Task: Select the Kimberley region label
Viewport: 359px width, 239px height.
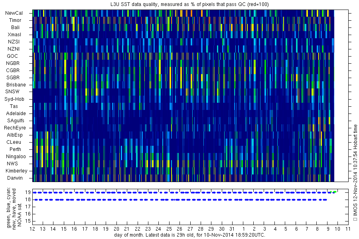Action: tap(16, 171)
